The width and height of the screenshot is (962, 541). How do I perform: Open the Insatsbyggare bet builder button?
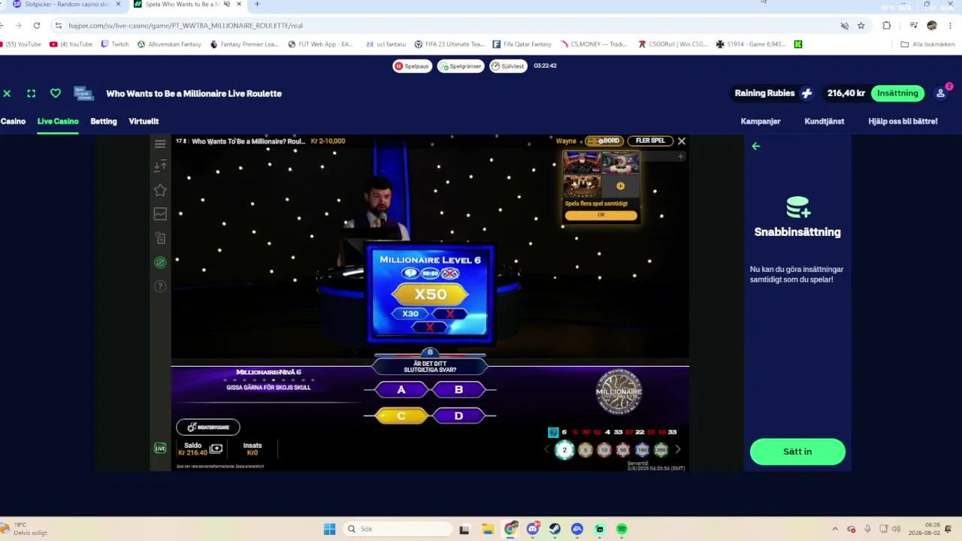tap(208, 427)
